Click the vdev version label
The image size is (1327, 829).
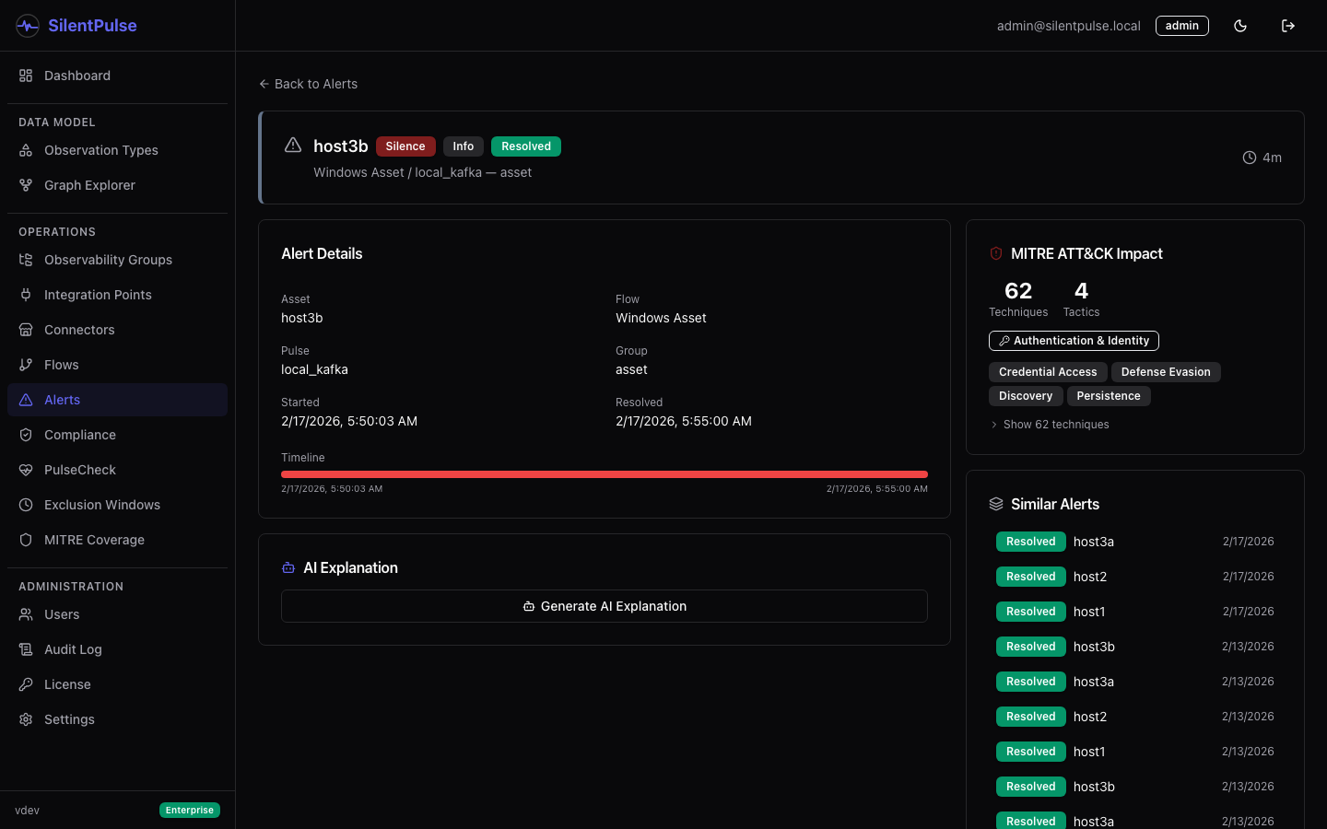(28, 811)
